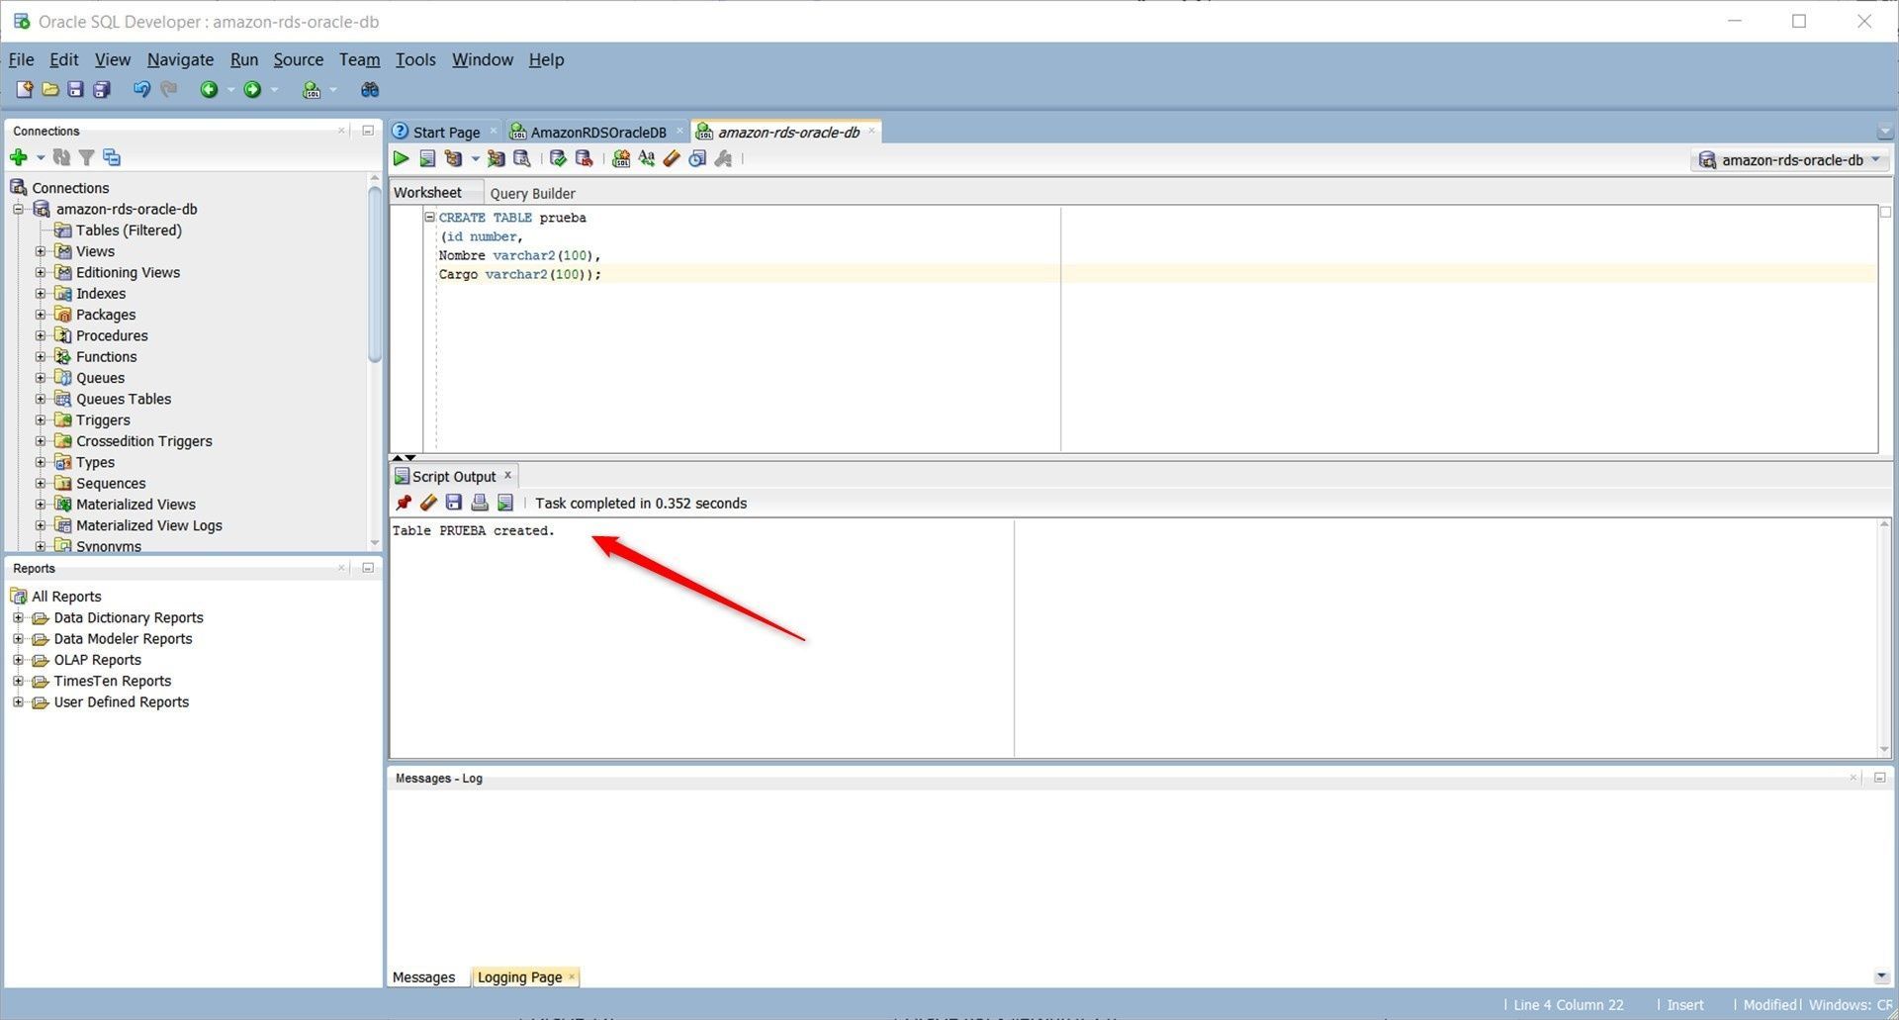Switch to the Start Page tab
1899x1020 pixels.
pos(445,132)
